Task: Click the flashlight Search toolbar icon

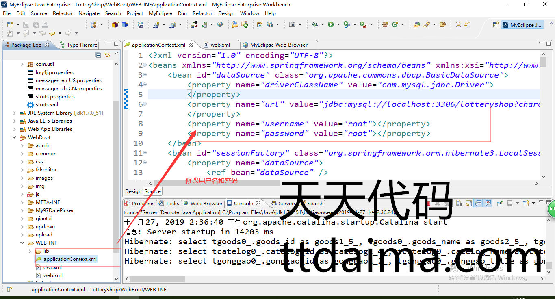Action: click(427, 24)
